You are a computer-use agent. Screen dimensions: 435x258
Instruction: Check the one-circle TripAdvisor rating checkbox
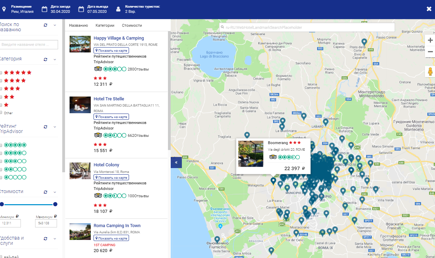click(1, 177)
